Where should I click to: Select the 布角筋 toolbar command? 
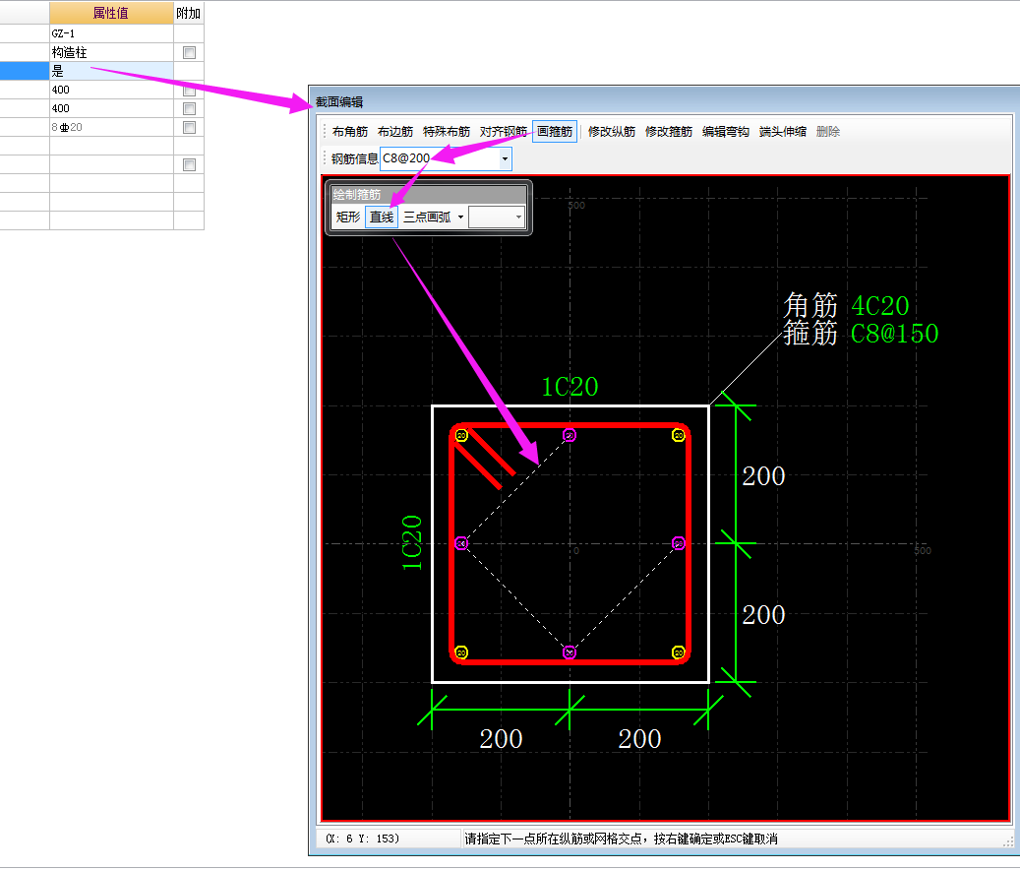coord(350,132)
